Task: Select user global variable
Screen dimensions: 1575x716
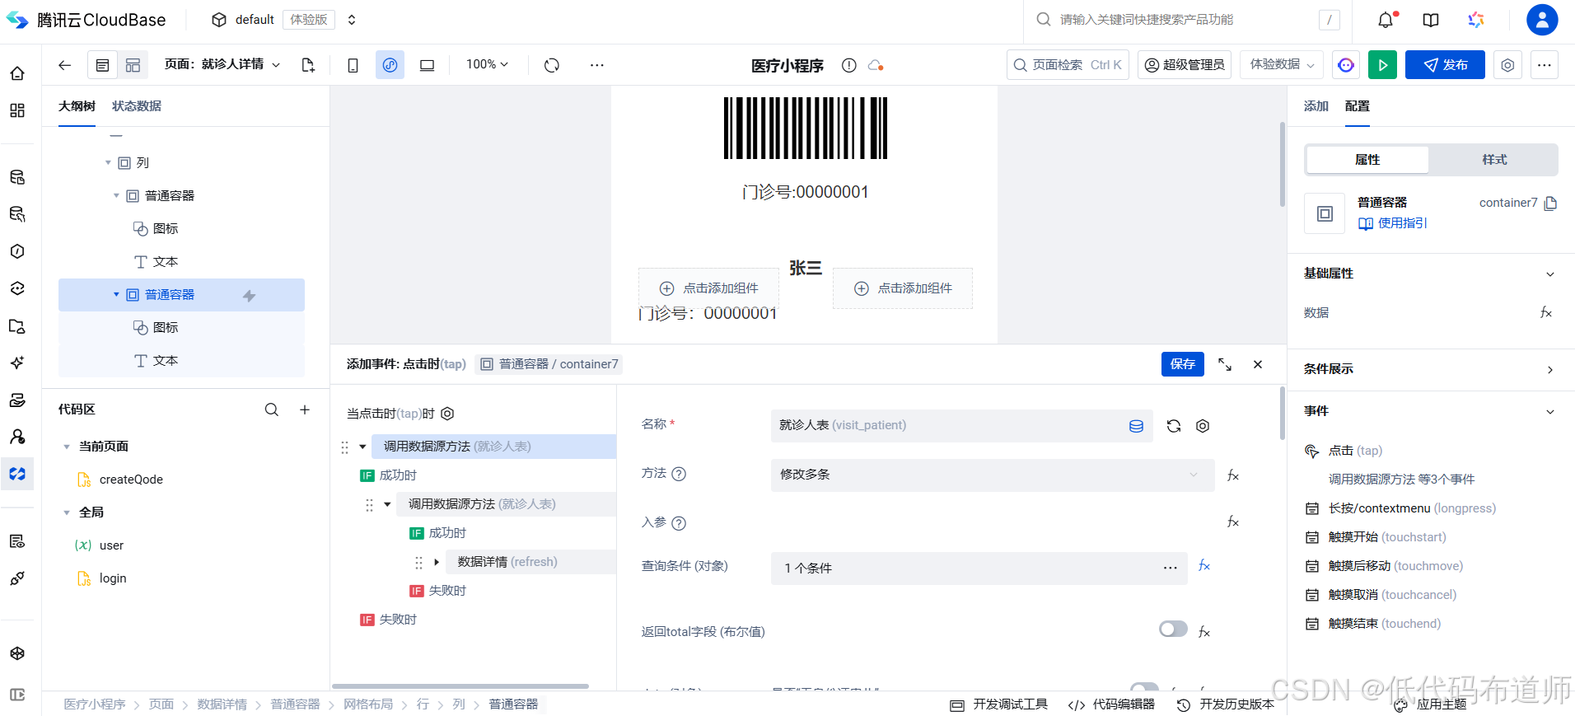Action: pyautogui.click(x=111, y=545)
